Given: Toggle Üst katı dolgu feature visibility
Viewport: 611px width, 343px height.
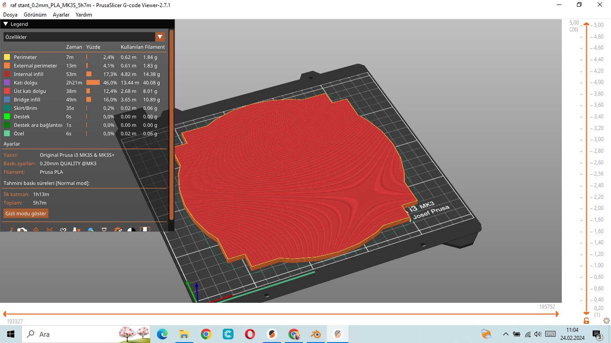Looking at the screenshot, I should [x=85, y=91].
